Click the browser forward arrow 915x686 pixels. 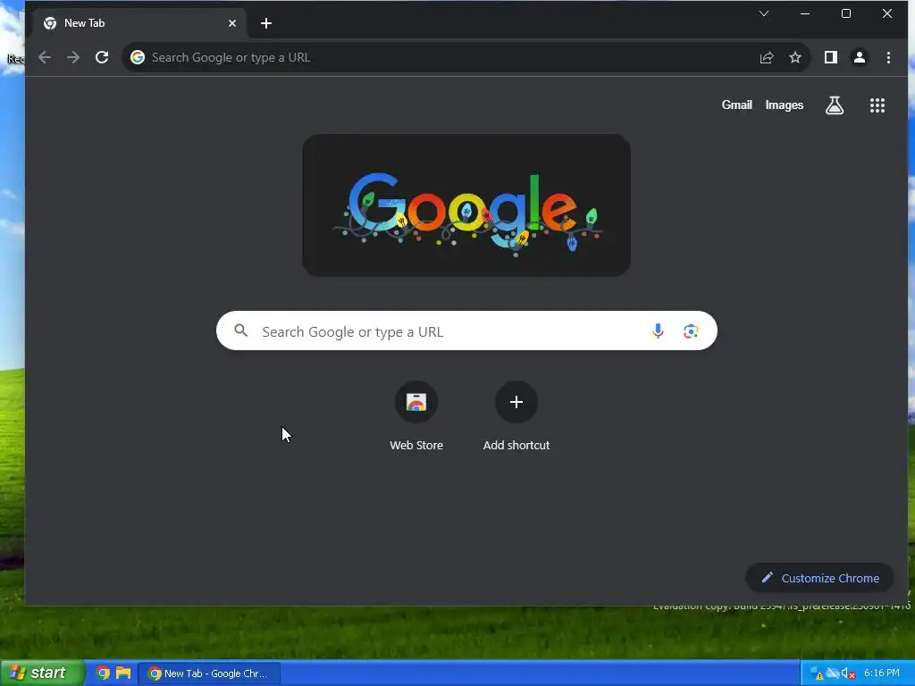[x=73, y=57]
